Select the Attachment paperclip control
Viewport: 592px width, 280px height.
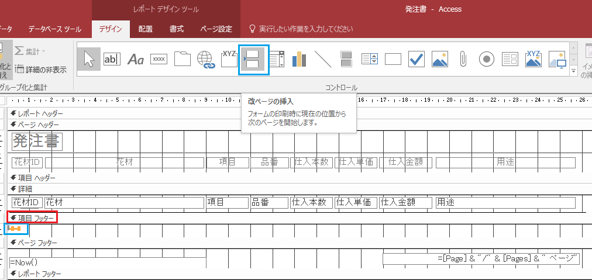[463, 59]
